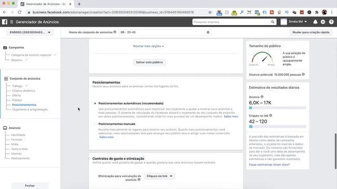Open the help question mark icon
Screen dimensions: 337x189
(x=331, y=22)
